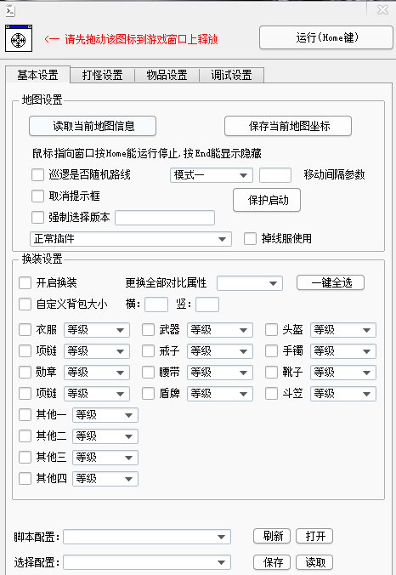
Task: Click the 打开 button
Action: [314, 536]
